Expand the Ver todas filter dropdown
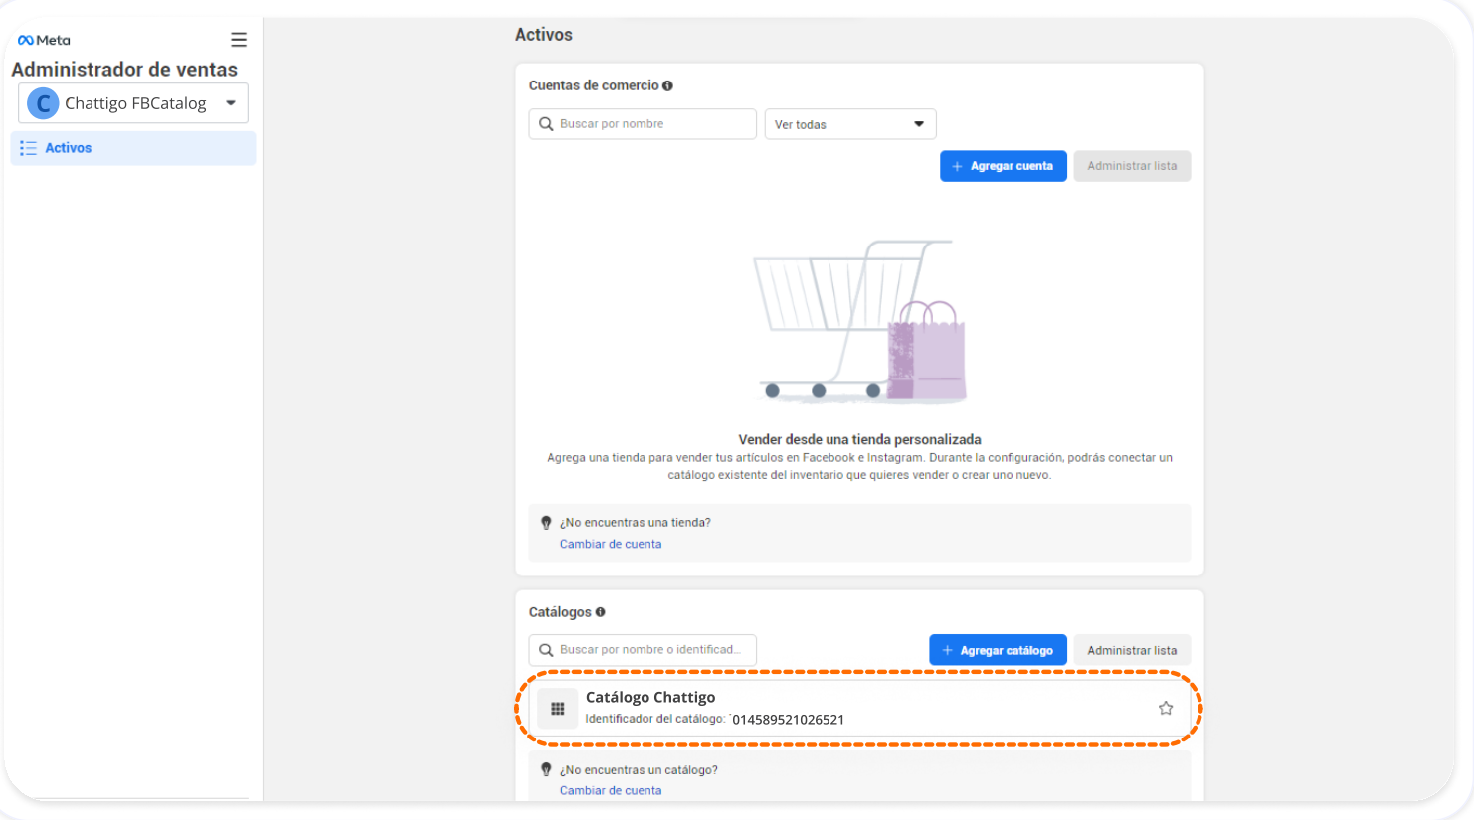The width and height of the screenshot is (1474, 820). point(849,124)
